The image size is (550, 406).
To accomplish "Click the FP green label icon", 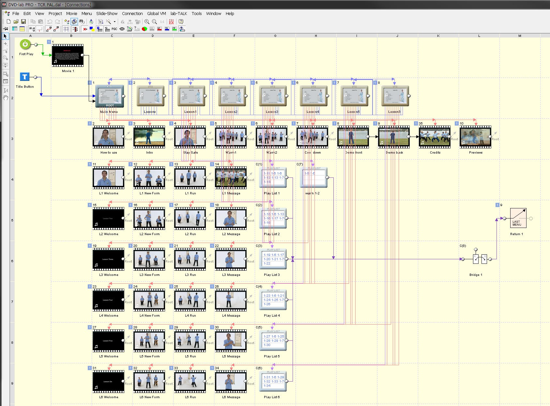I will point(175,29).
